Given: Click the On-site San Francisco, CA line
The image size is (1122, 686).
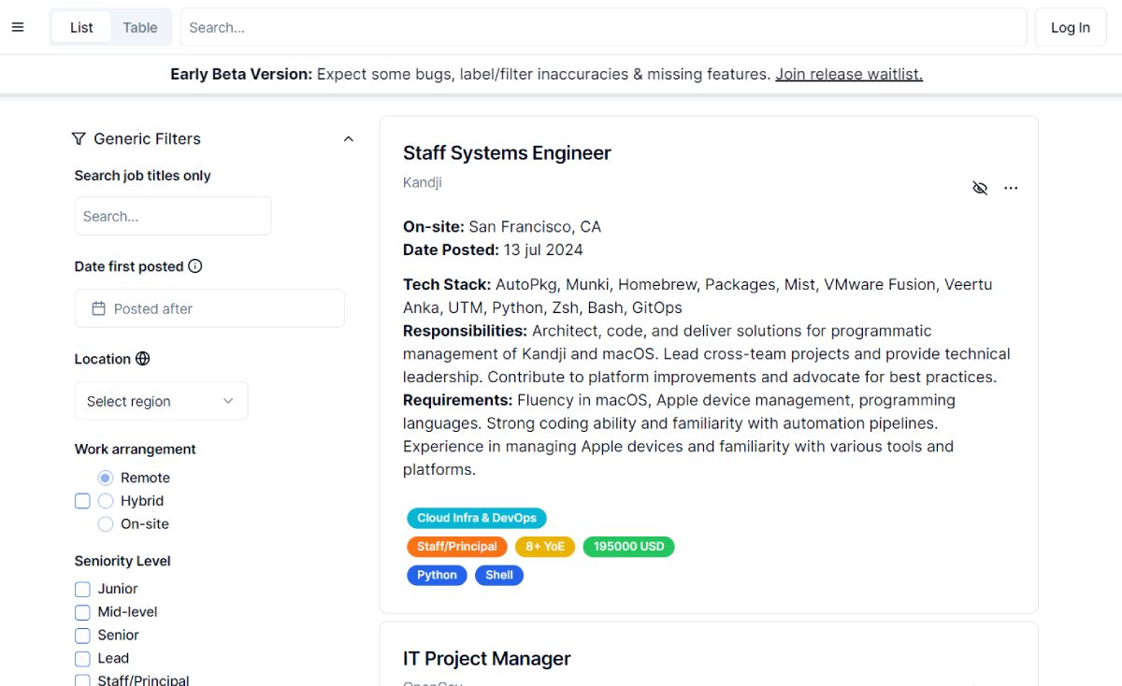Looking at the screenshot, I should (x=502, y=226).
